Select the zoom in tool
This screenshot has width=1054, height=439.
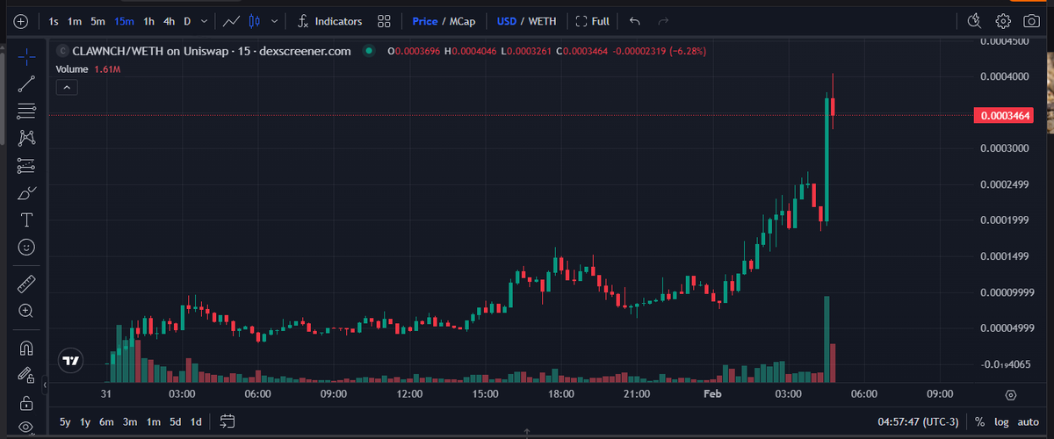tap(26, 310)
